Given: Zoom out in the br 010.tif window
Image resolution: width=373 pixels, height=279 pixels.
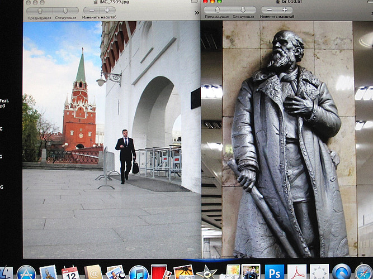Looking at the screenshot, I should point(270,9).
